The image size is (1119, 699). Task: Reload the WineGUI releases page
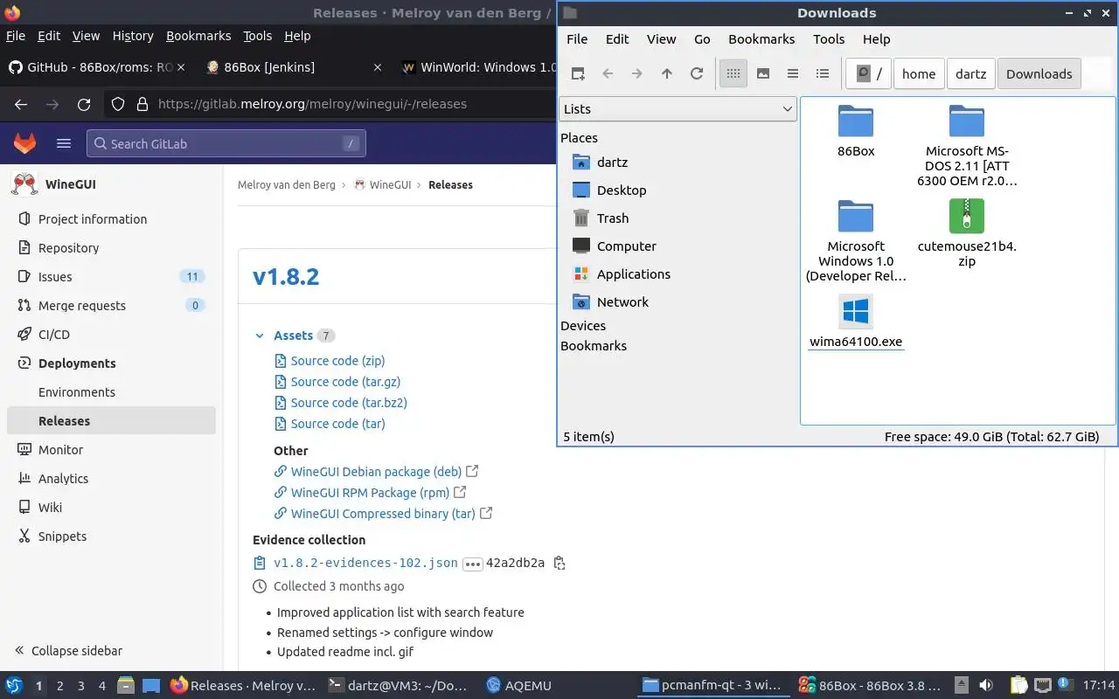pos(84,104)
